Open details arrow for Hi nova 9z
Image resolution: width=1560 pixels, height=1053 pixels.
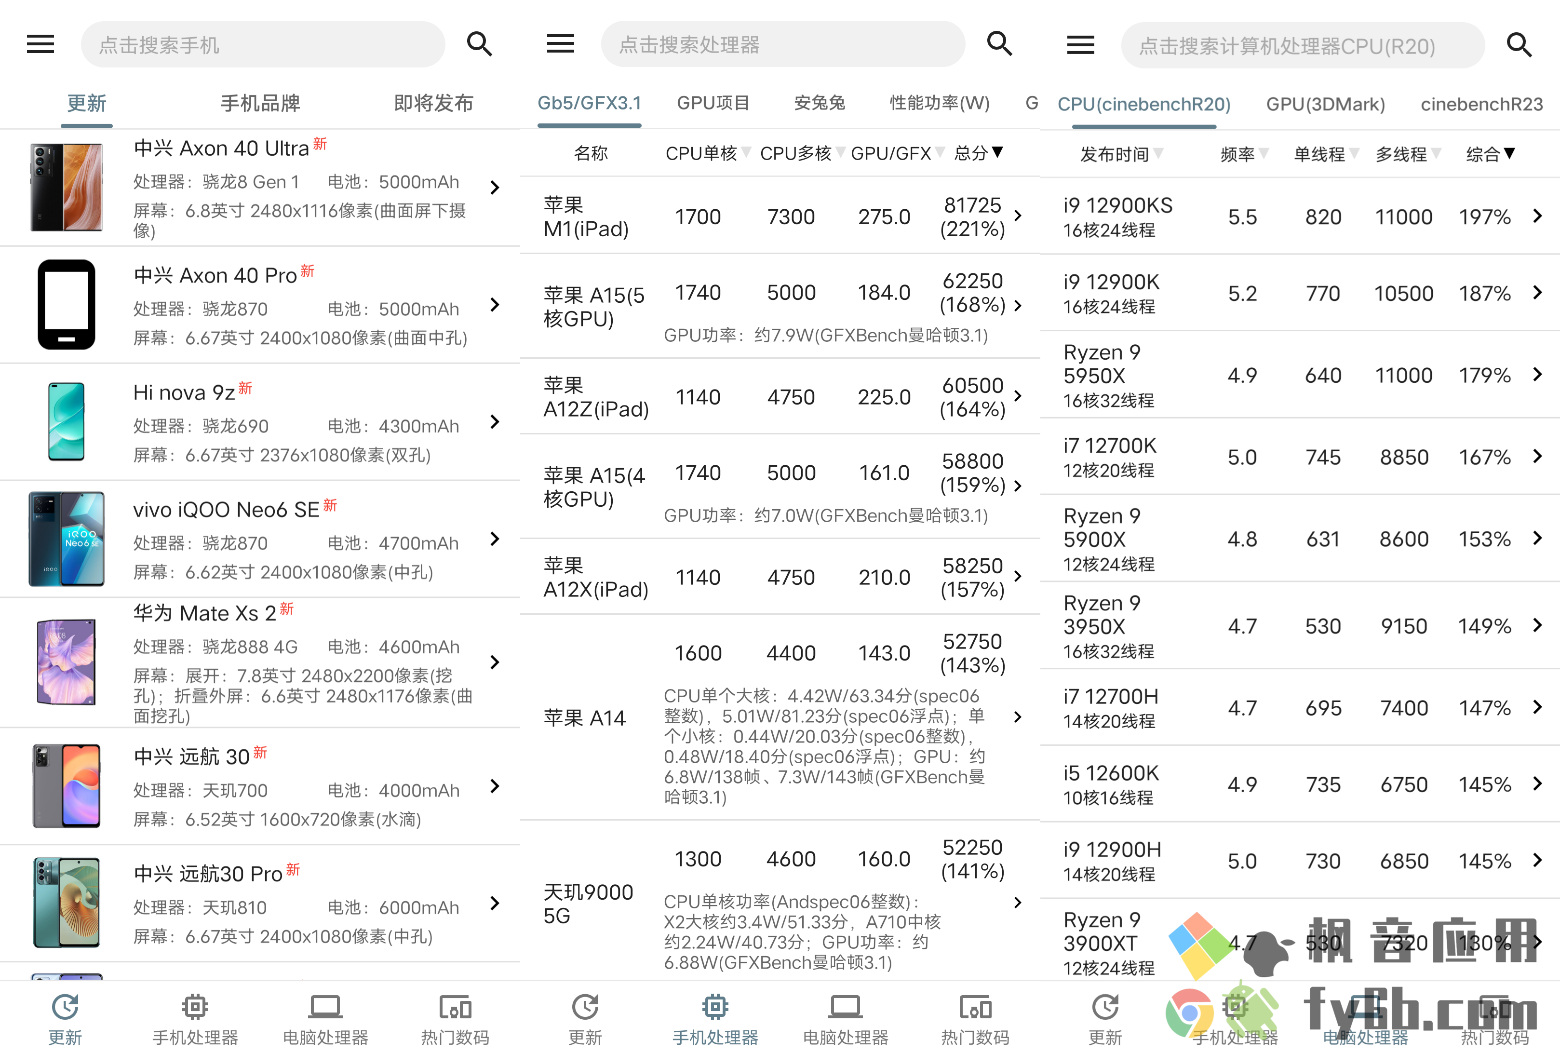(495, 422)
